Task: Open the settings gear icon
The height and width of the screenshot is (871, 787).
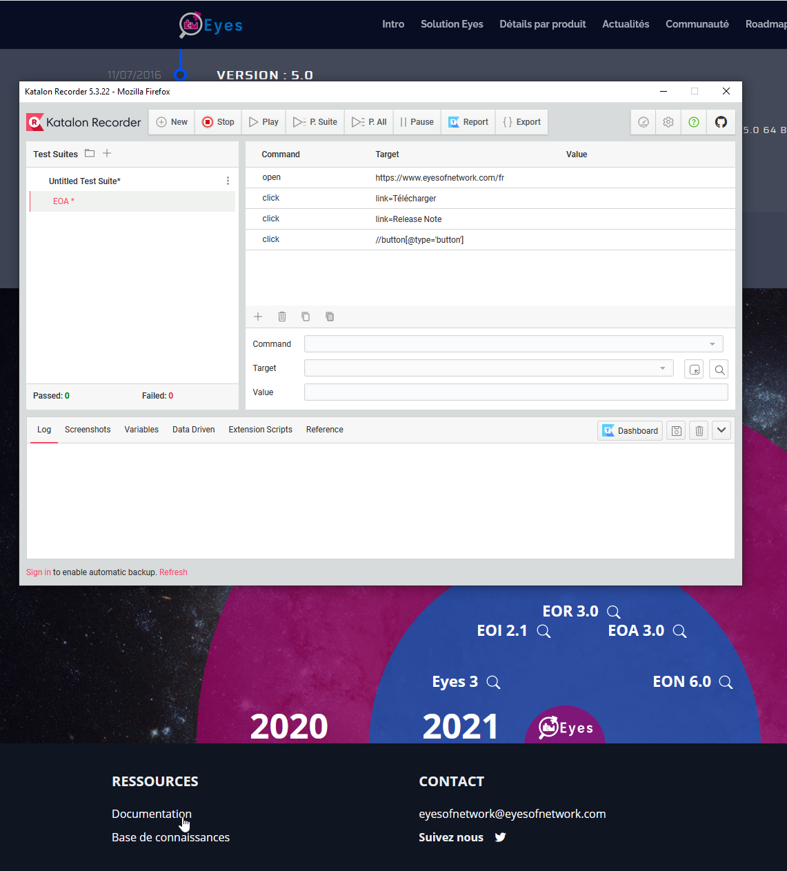Action: click(668, 122)
